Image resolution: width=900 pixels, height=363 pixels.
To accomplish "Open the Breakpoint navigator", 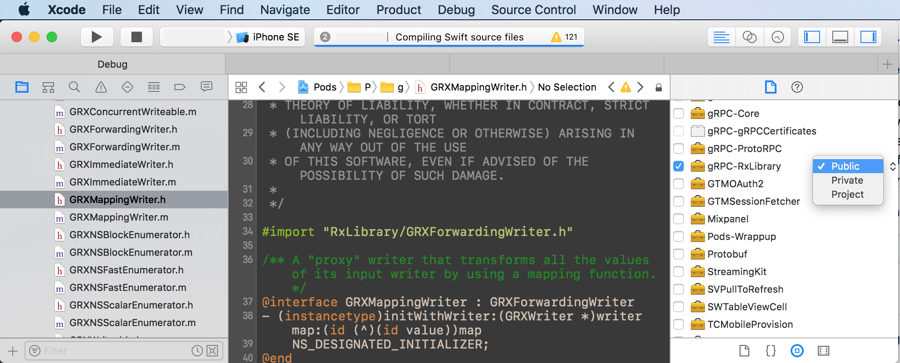I will coord(180,87).
